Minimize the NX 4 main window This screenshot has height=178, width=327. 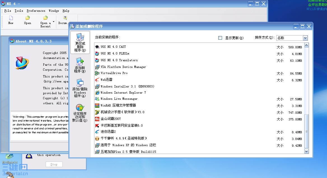pyautogui.click(x=251, y=4)
